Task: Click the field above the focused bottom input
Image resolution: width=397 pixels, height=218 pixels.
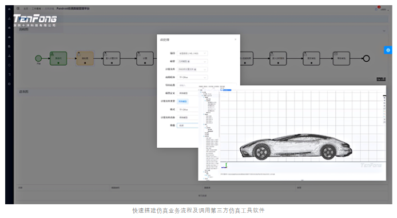Action: click(188, 117)
